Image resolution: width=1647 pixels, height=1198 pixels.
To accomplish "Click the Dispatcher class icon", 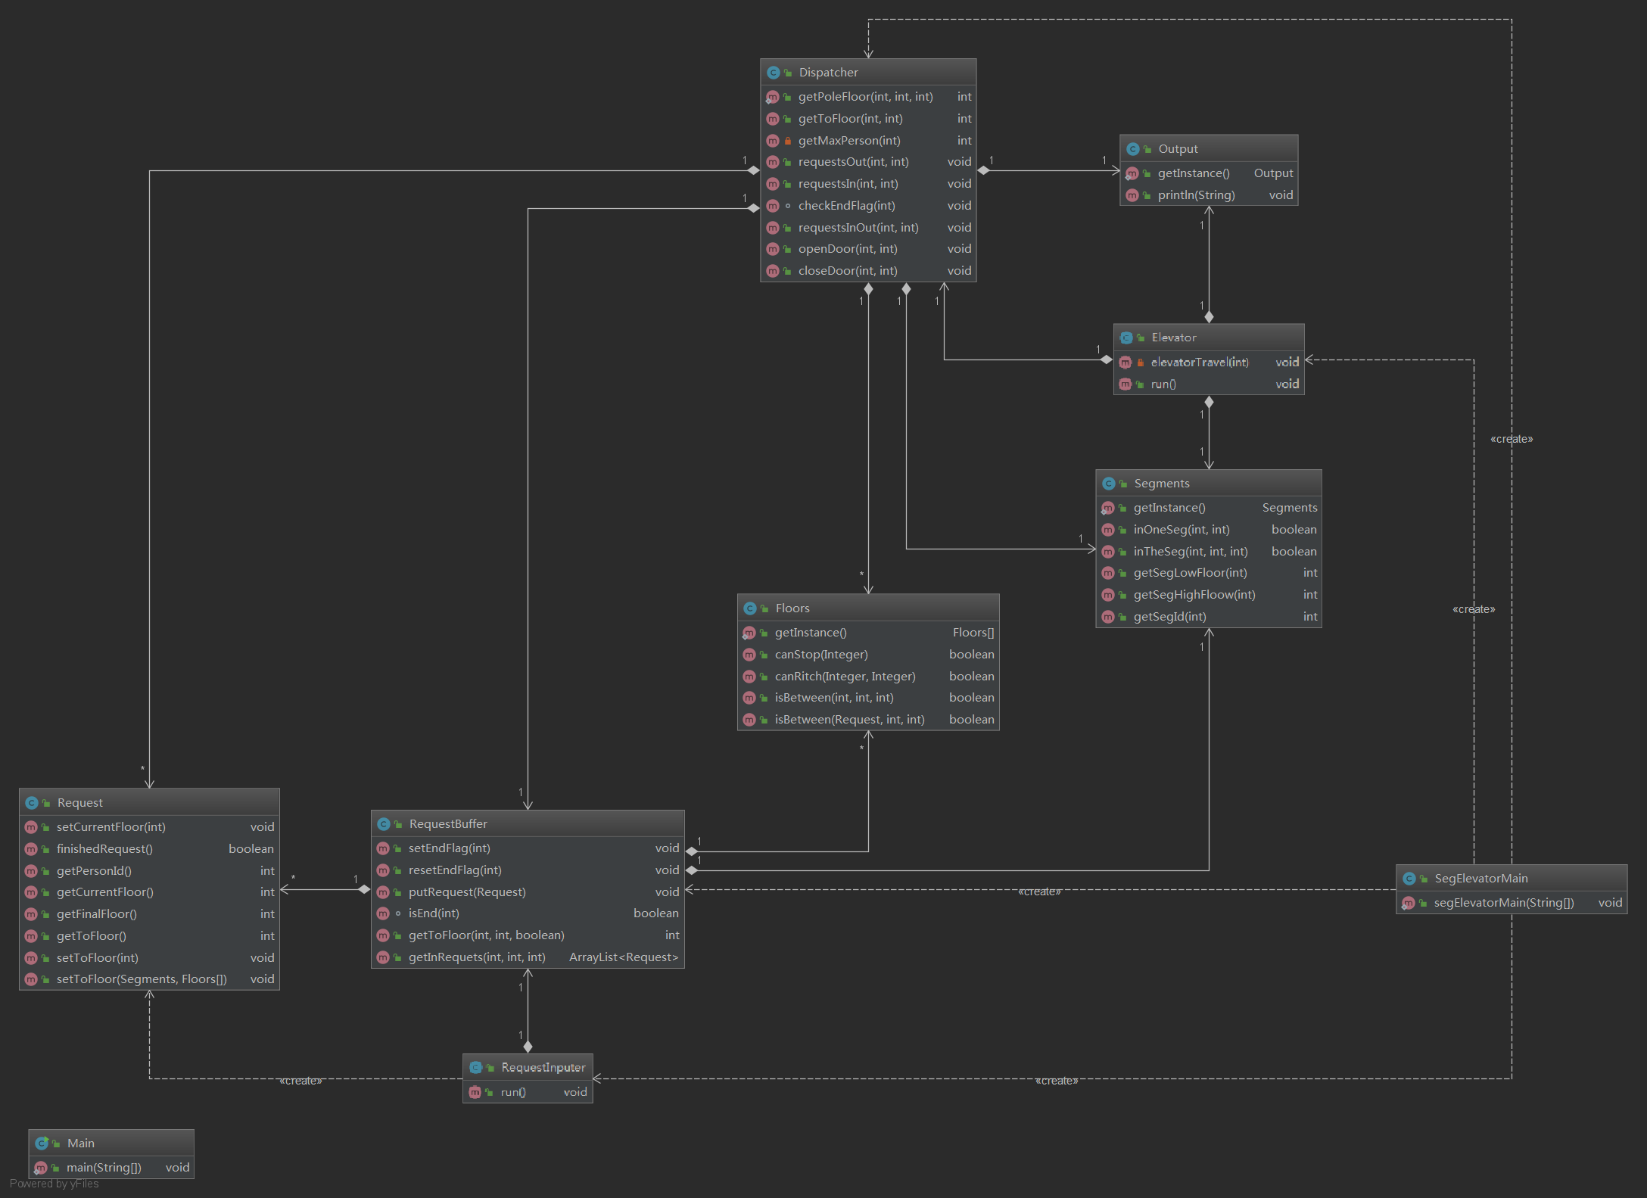I will point(773,73).
